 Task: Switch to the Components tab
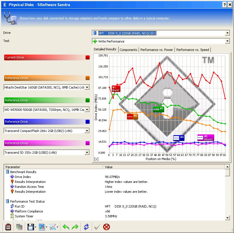coord(128,50)
